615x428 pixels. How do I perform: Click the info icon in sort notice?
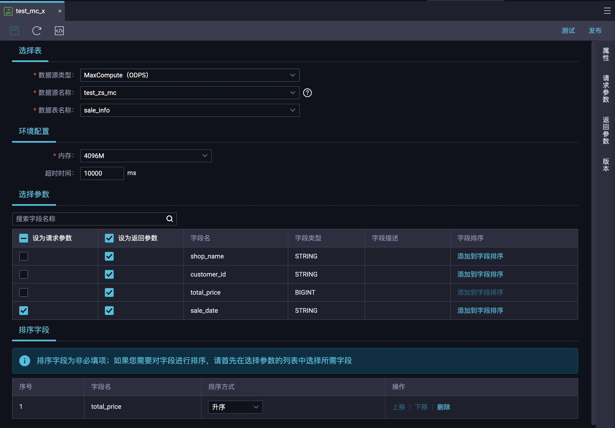[x=25, y=361]
